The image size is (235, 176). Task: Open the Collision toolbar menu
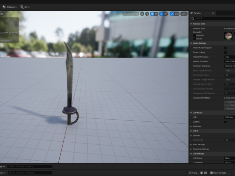tap(10, 7)
